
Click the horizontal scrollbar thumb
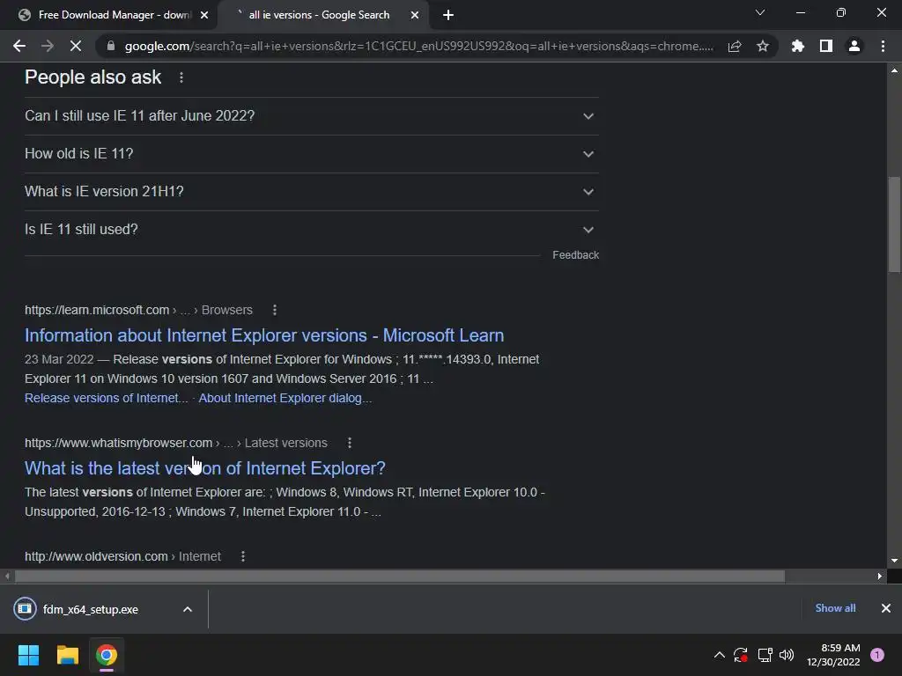(400, 576)
